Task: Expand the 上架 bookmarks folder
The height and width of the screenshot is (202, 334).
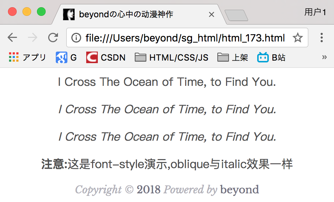Action: coord(233,57)
